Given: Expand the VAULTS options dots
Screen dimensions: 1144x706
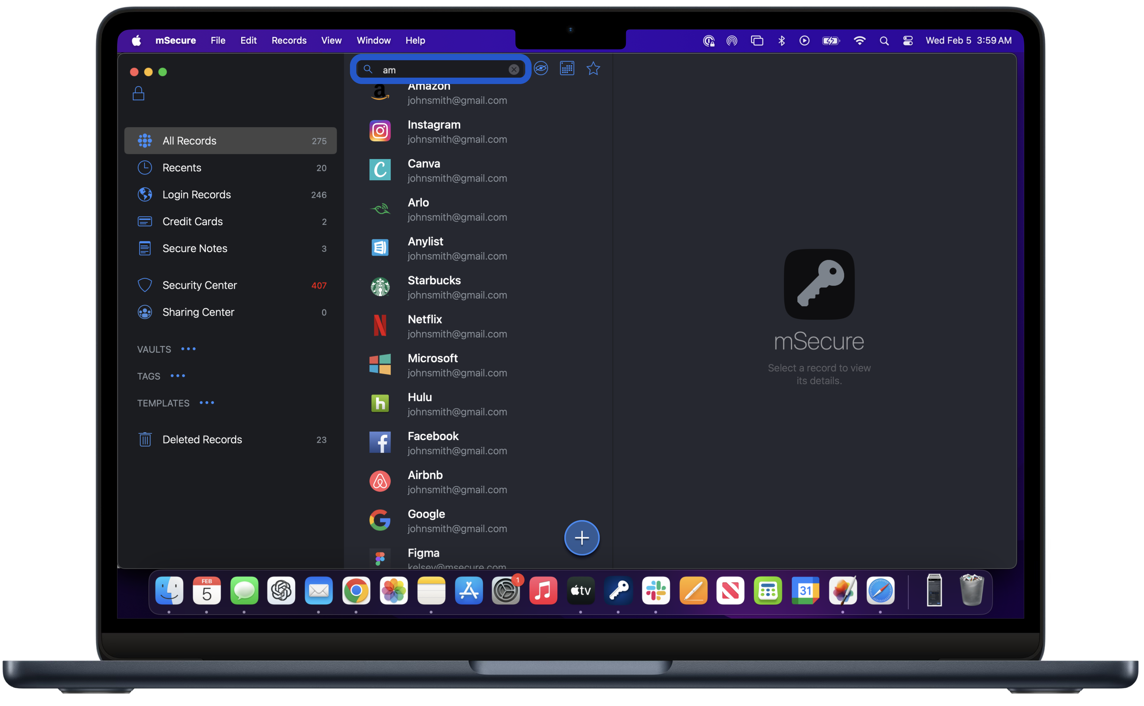Looking at the screenshot, I should tap(188, 349).
